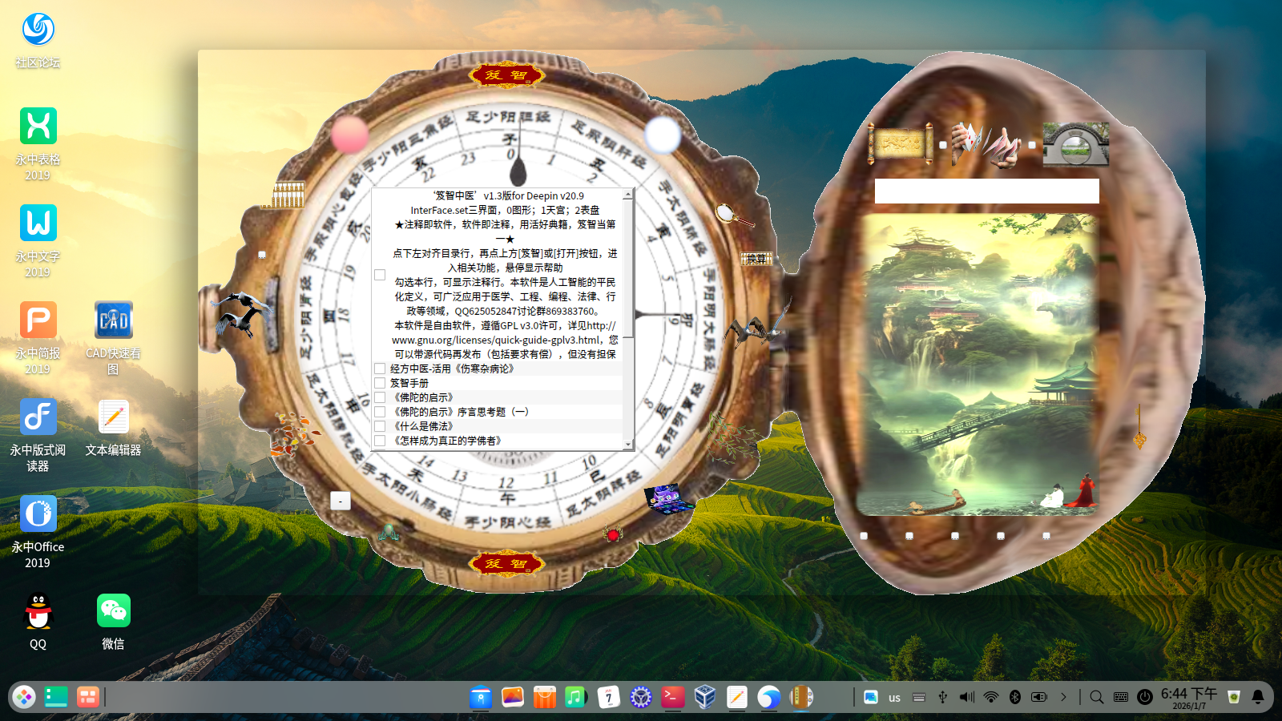The width and height of the screenshot is (1282, 721).
Task: Check 经方中医-活用《伤寒杂病论》
Action: coord(380,369)
